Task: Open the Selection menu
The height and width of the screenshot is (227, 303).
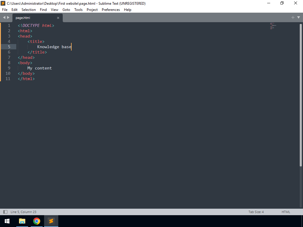Action: [x=29, y=10]
